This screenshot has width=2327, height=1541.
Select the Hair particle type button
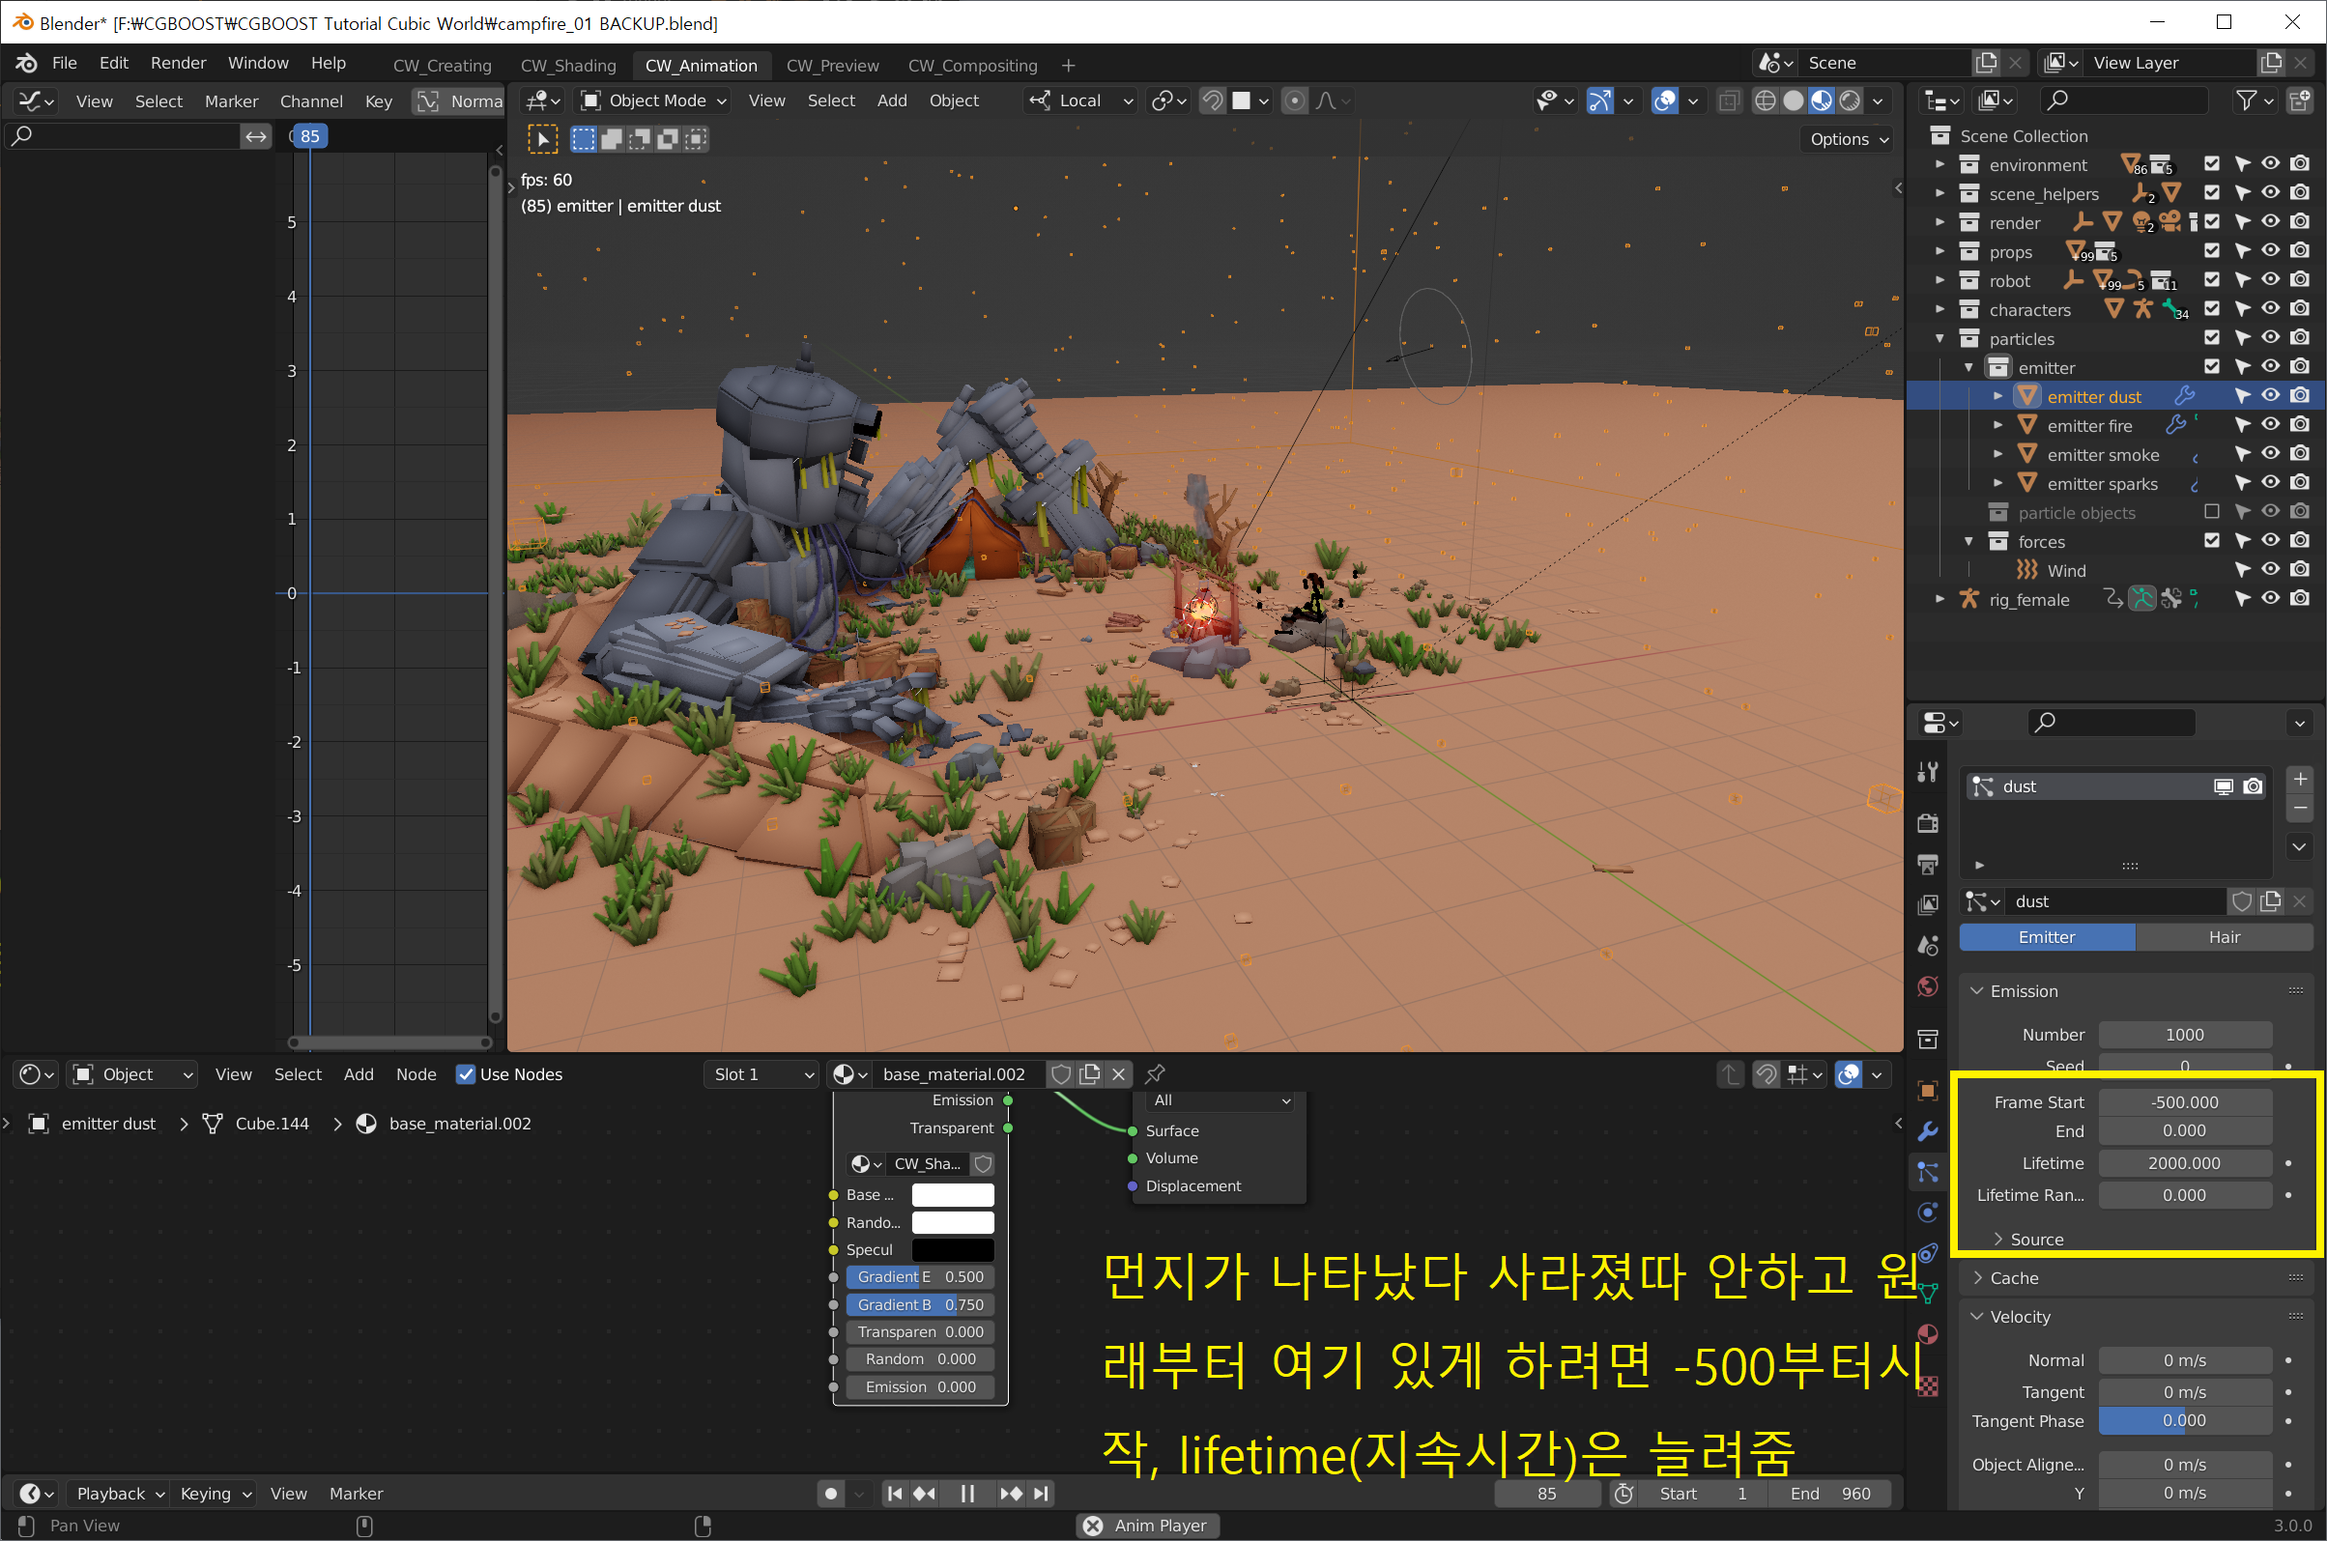[2223, 936]
